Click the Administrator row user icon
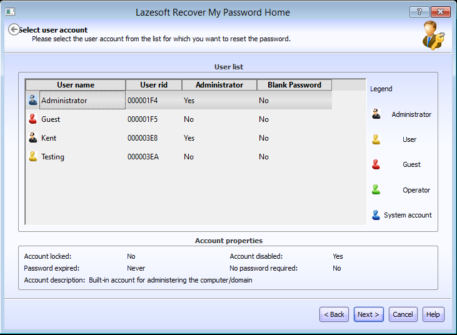 33,100
